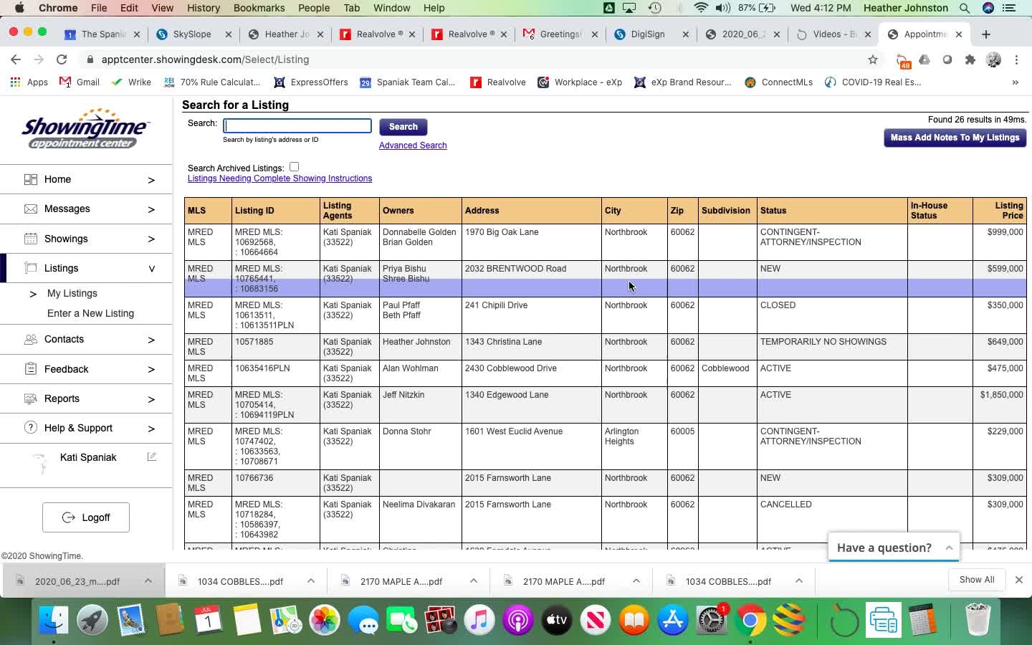Toggle the Search Archived Listings checkbox

pyautogui.click(x=294, y=167)
